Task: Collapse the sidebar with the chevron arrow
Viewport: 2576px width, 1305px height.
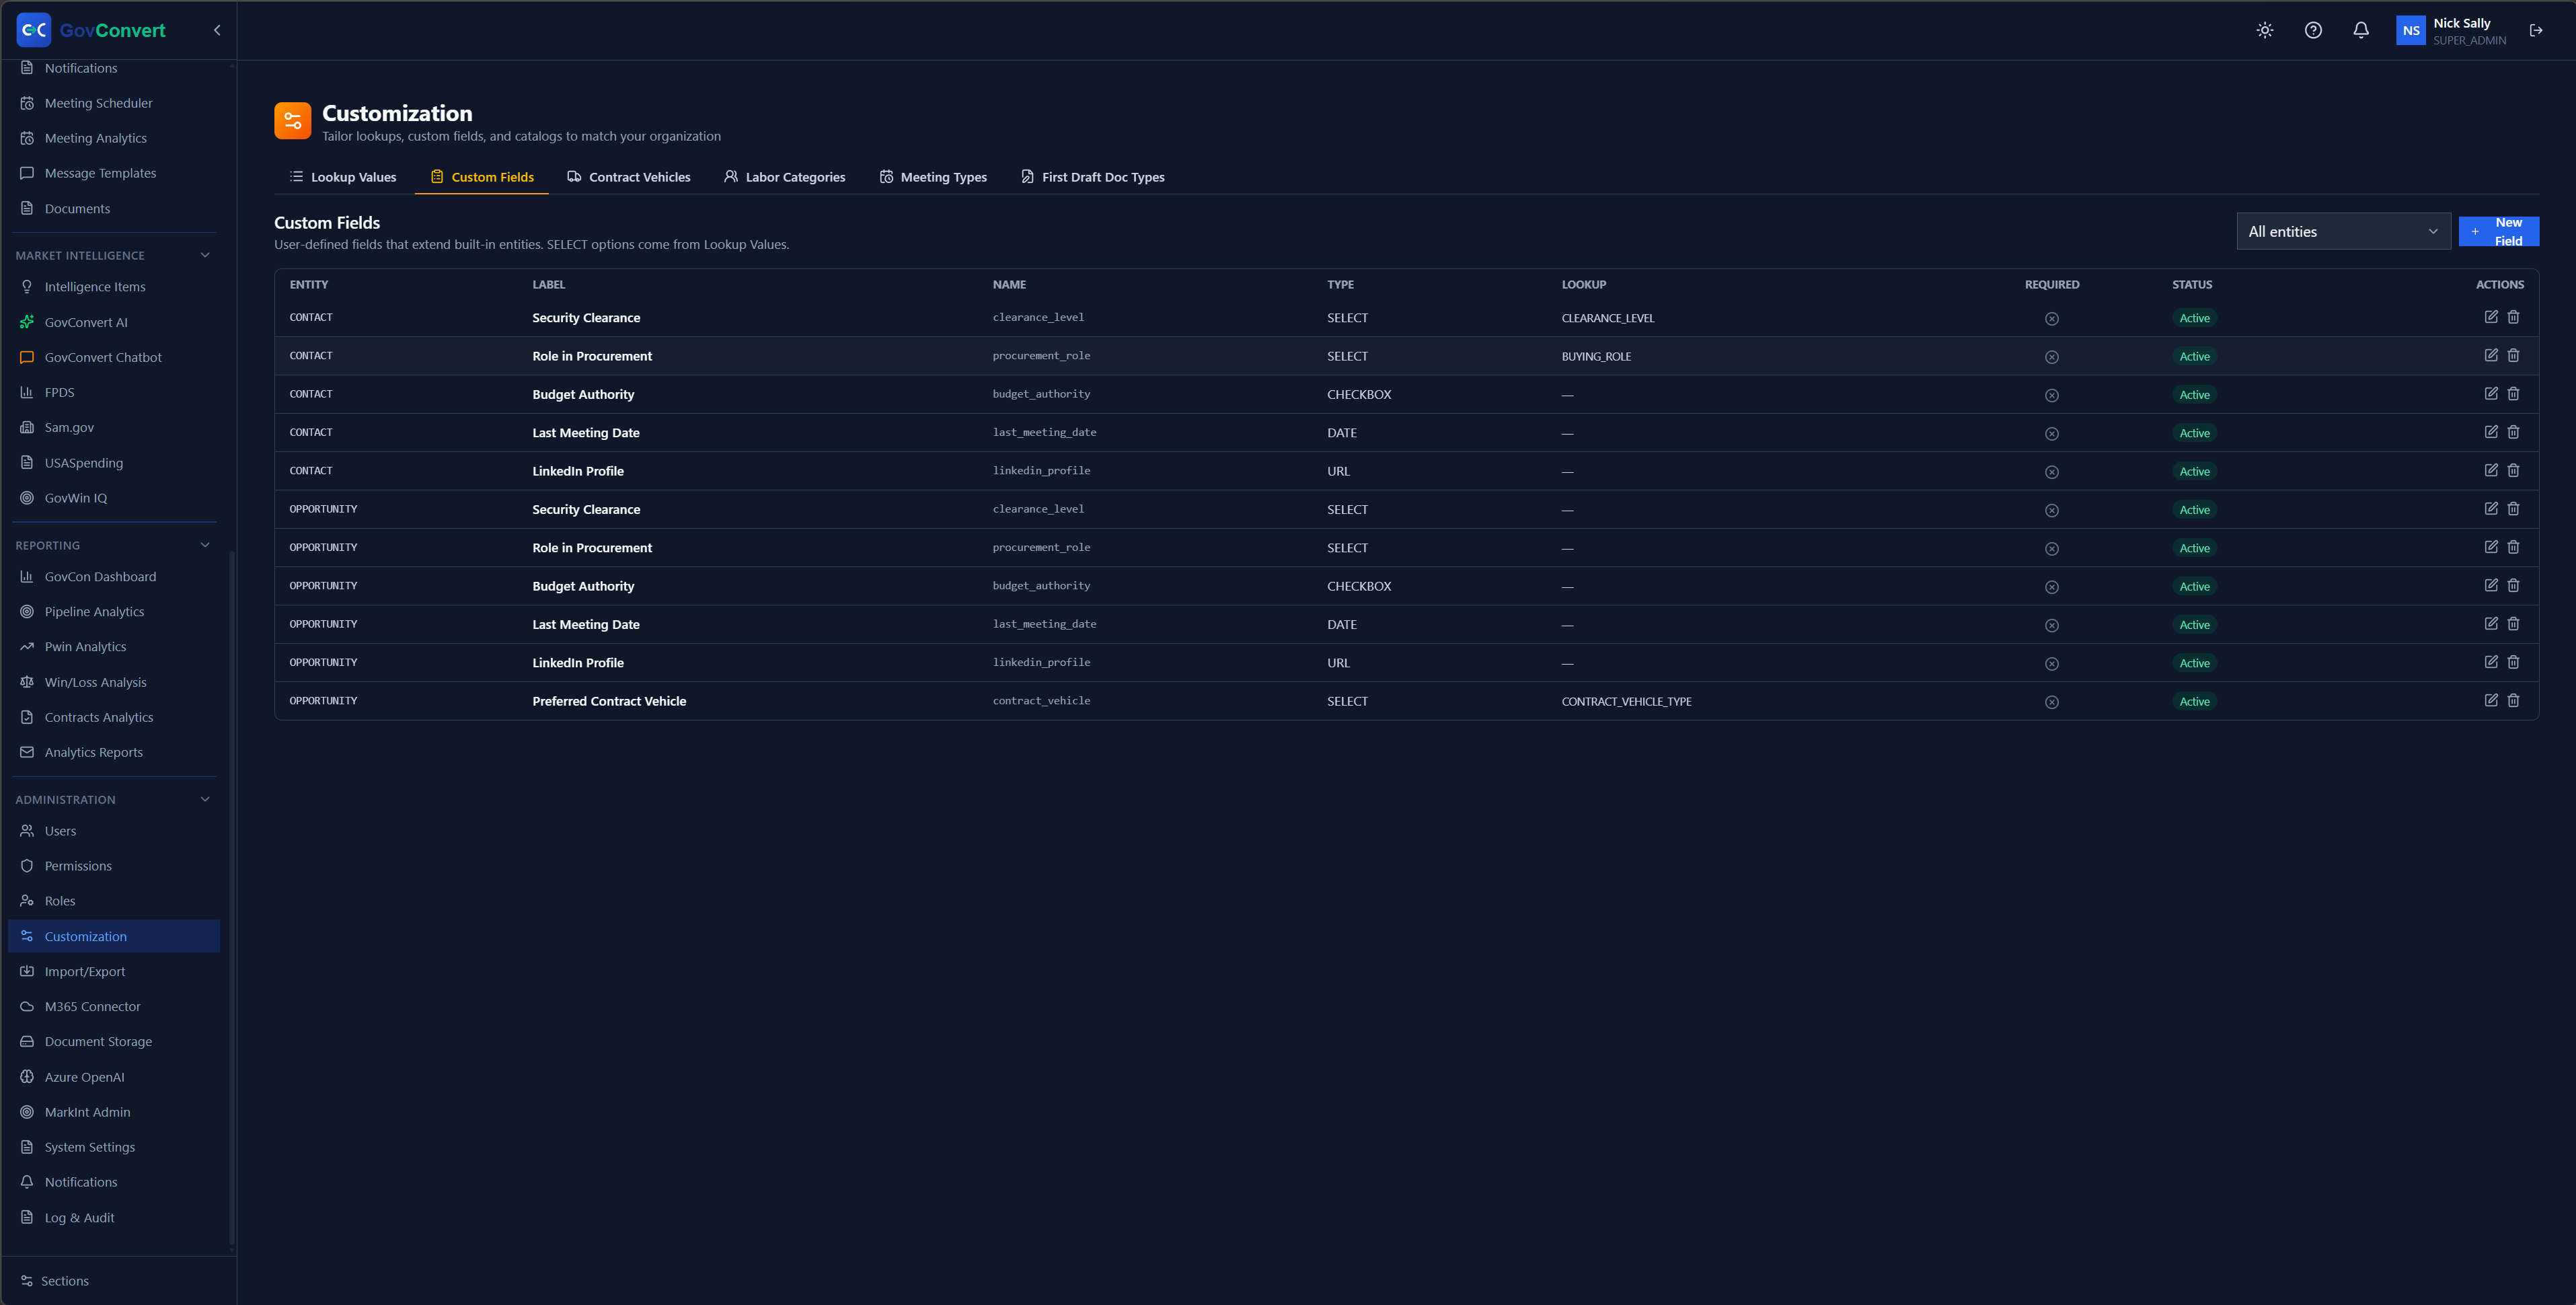Action: (217, 30)
